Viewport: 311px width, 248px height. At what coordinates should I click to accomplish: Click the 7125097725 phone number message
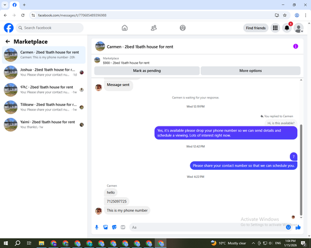(x=116, y=201)
